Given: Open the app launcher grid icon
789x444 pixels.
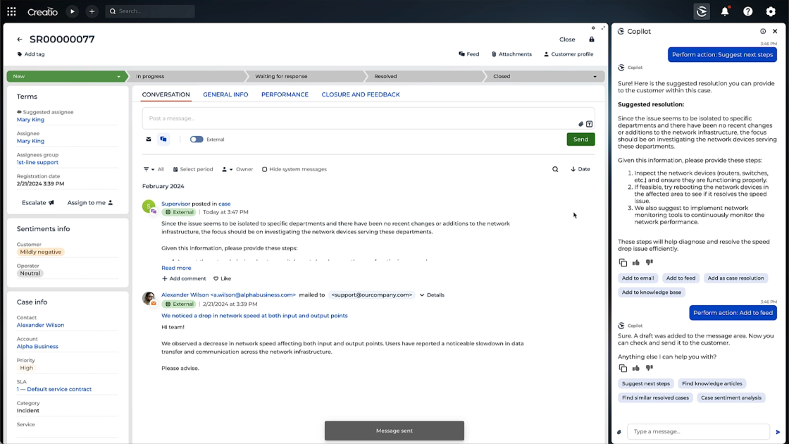Looking at the screenshot, I should [11, 11].
